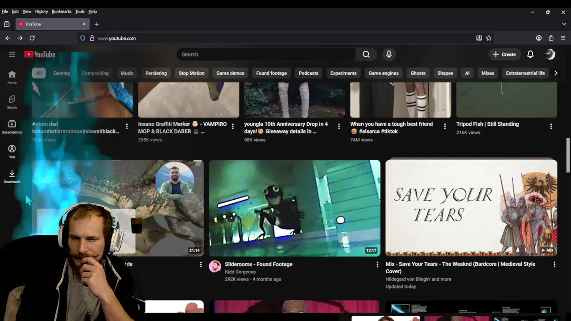Select the Stop Motion filter chip
This screenshot has width=571, height=321.
point(191,73)
